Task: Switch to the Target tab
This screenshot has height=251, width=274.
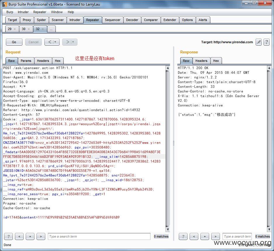Action: click(x=12, y=20)
